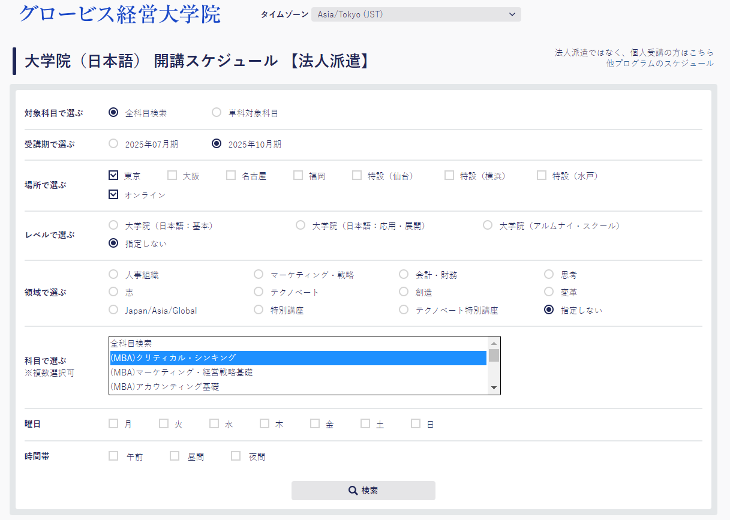Viewport: 730px width, 520px height.
Task: Pick (MBA)マーケティング・経営戦略基礎 in subject list
Action: (298, 372)
